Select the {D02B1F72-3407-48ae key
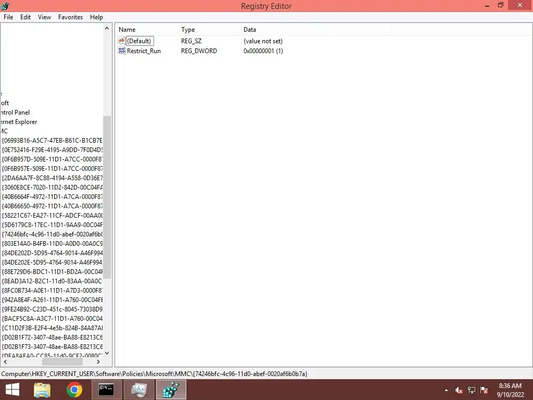533x400 pixels. click(52, 337)
